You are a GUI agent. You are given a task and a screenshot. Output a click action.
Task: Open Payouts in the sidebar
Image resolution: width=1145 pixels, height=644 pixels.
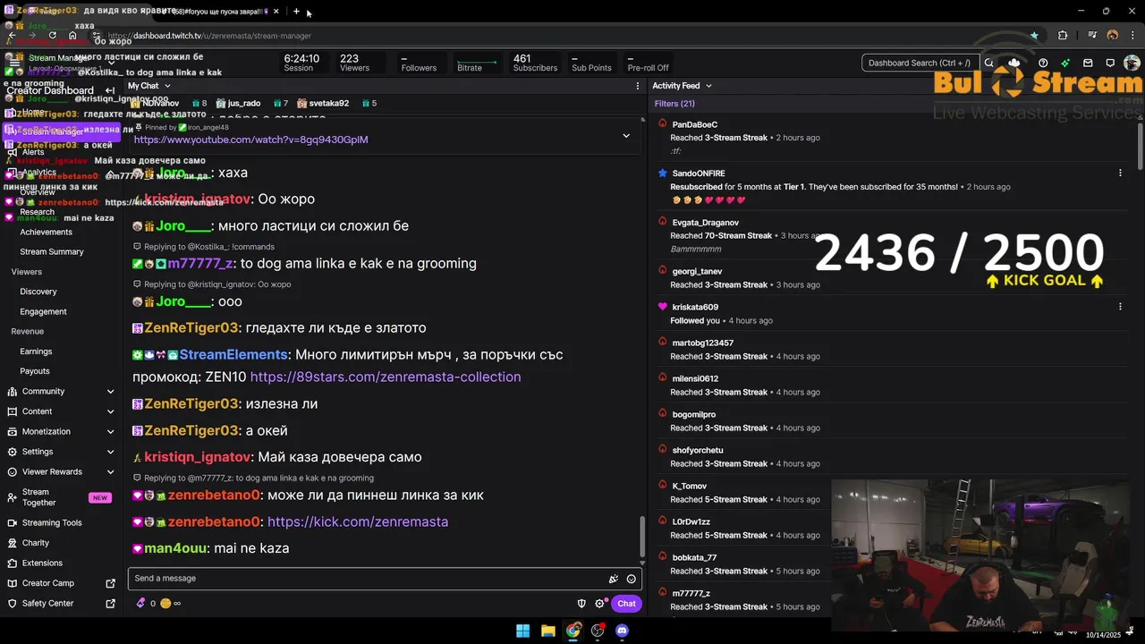(35, 371)
